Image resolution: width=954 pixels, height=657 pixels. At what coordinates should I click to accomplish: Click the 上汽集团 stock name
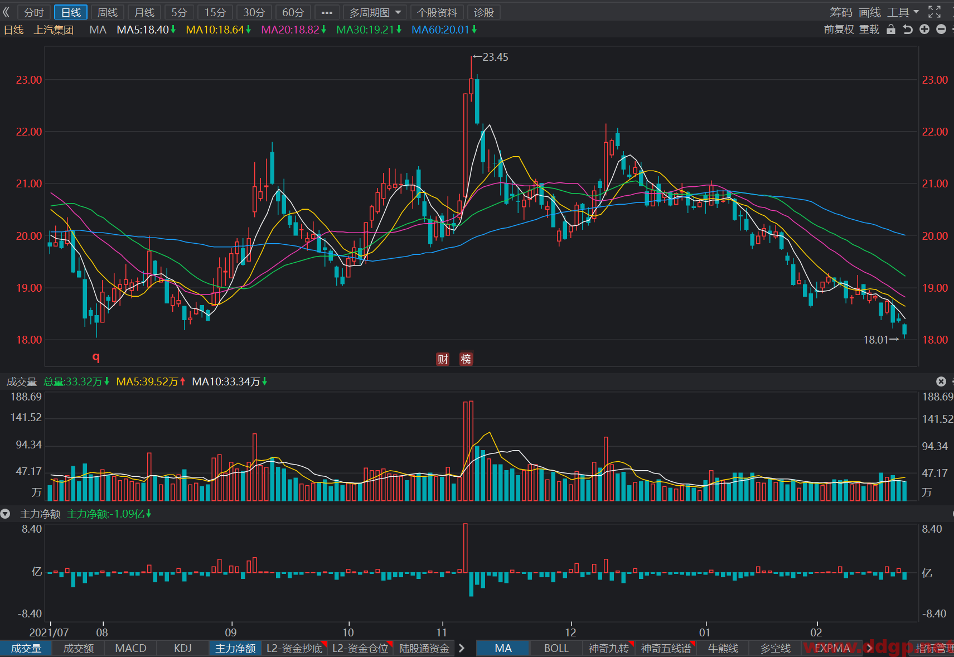(54, 30)
